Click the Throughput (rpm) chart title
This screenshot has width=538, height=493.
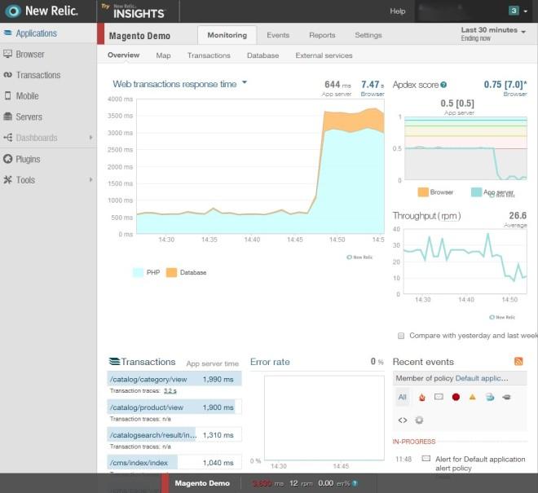pos(426,215)
